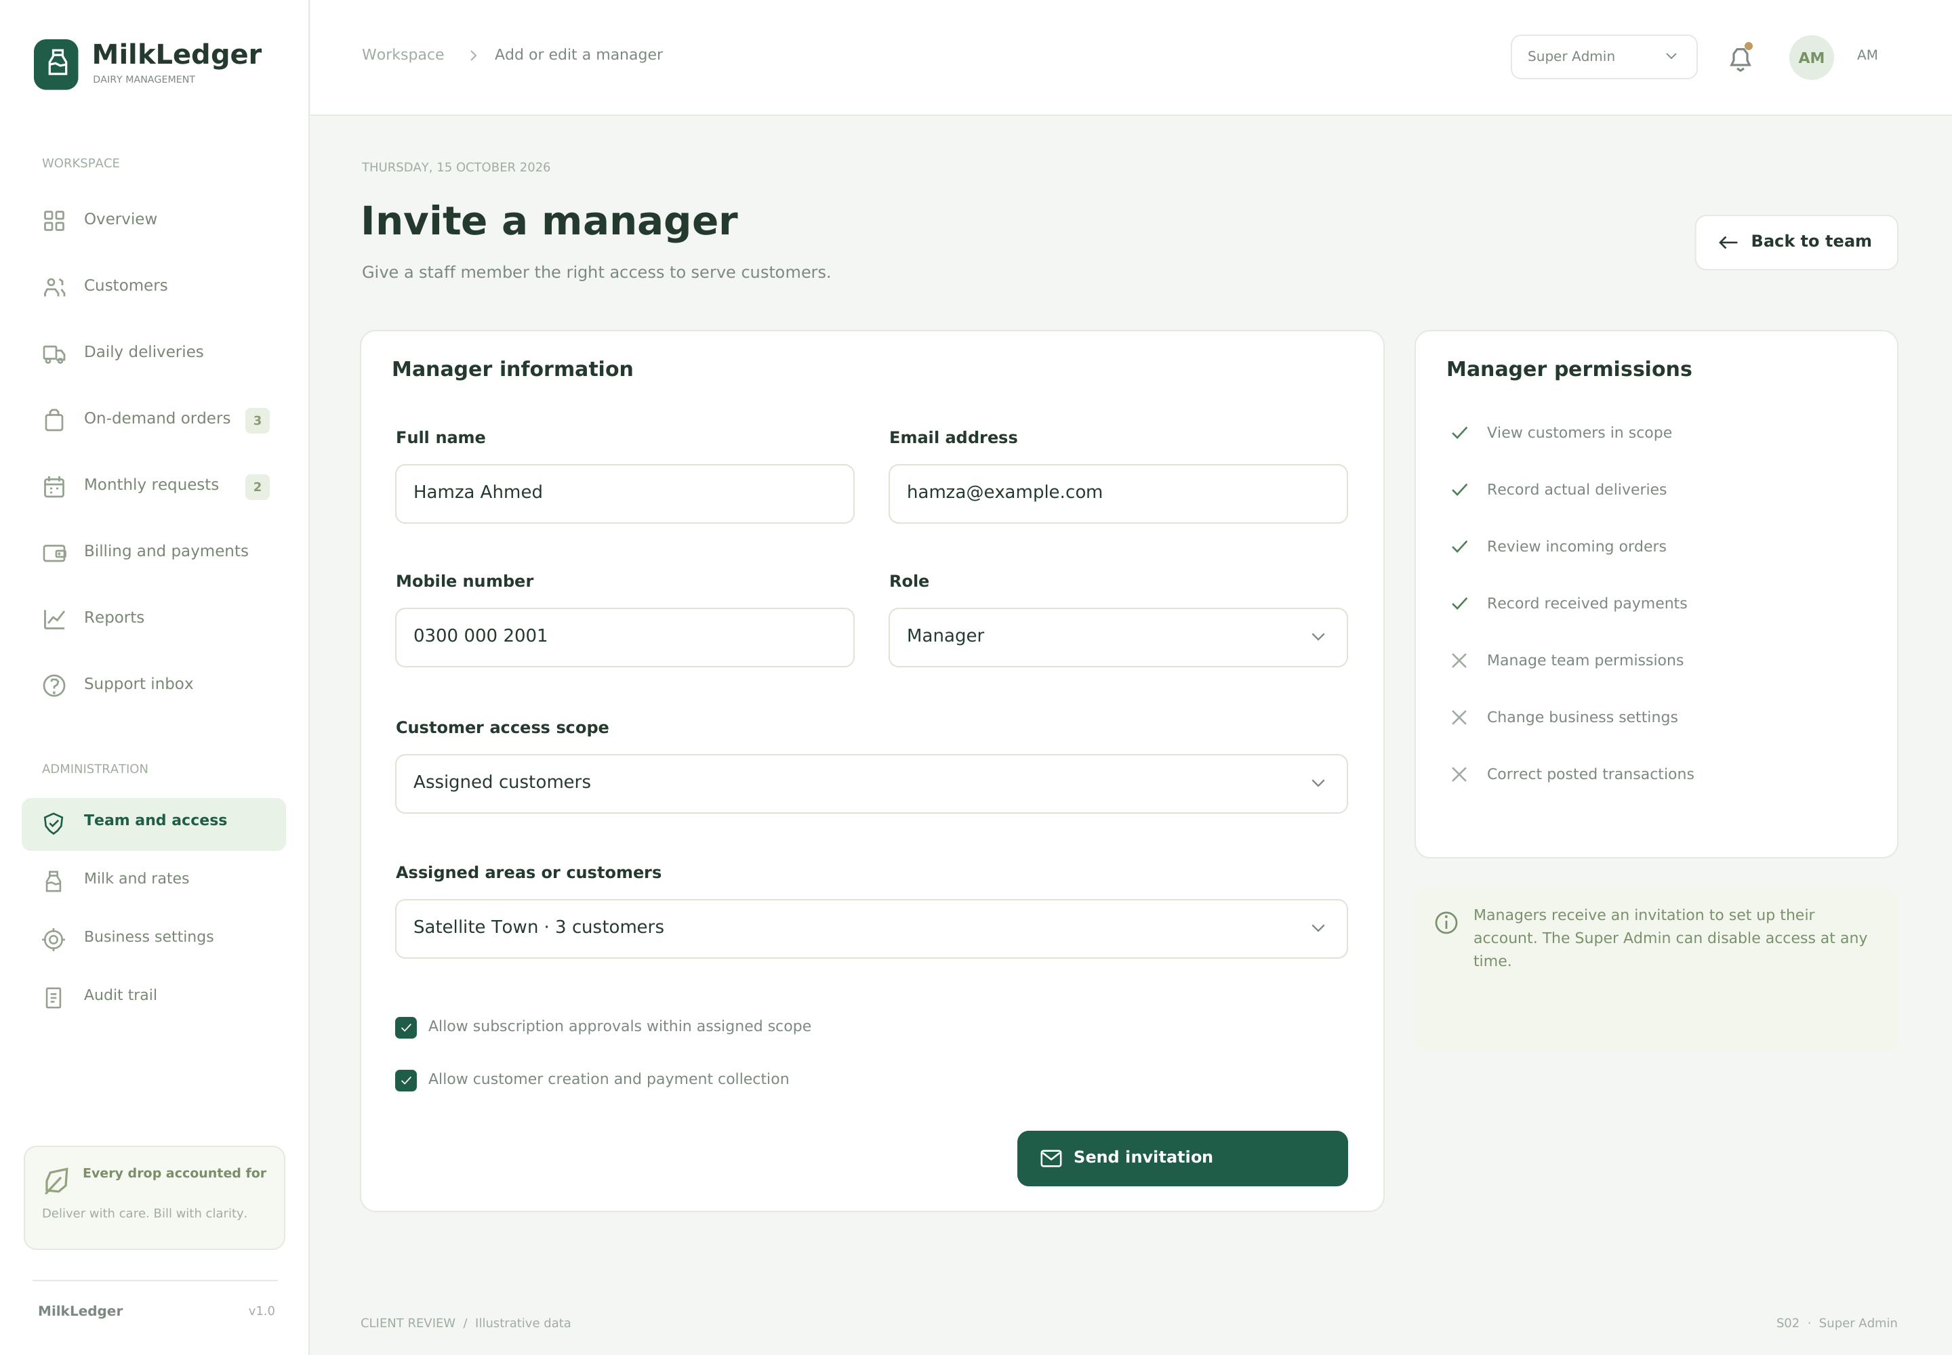Click the On-demand orders bag icon
Screen dimensions: 1952x1355
(x=54, y=420)
